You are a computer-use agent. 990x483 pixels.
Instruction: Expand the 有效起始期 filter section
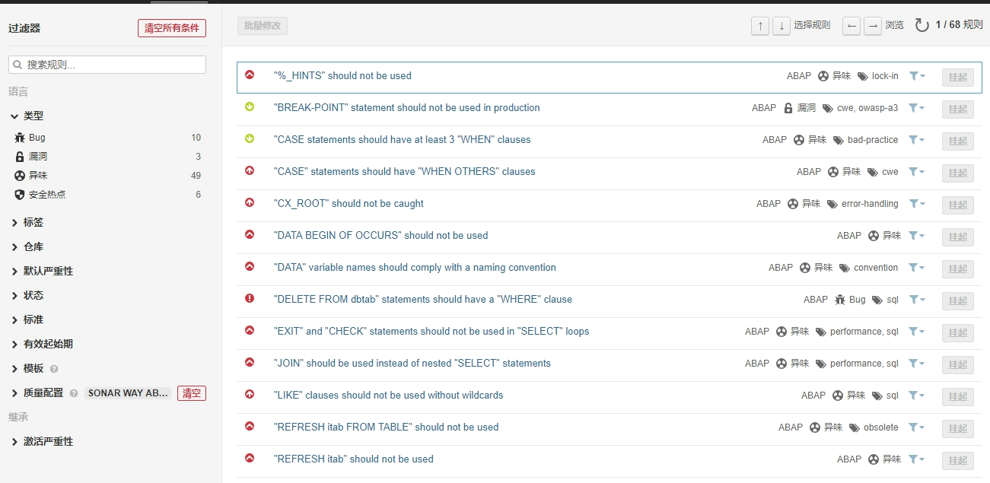click(x=43, y=344)
